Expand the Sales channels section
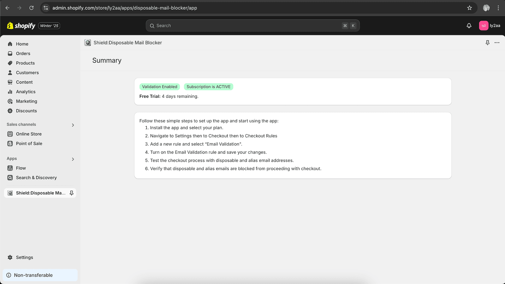This screenshot has width=505, height=284. 73,125
